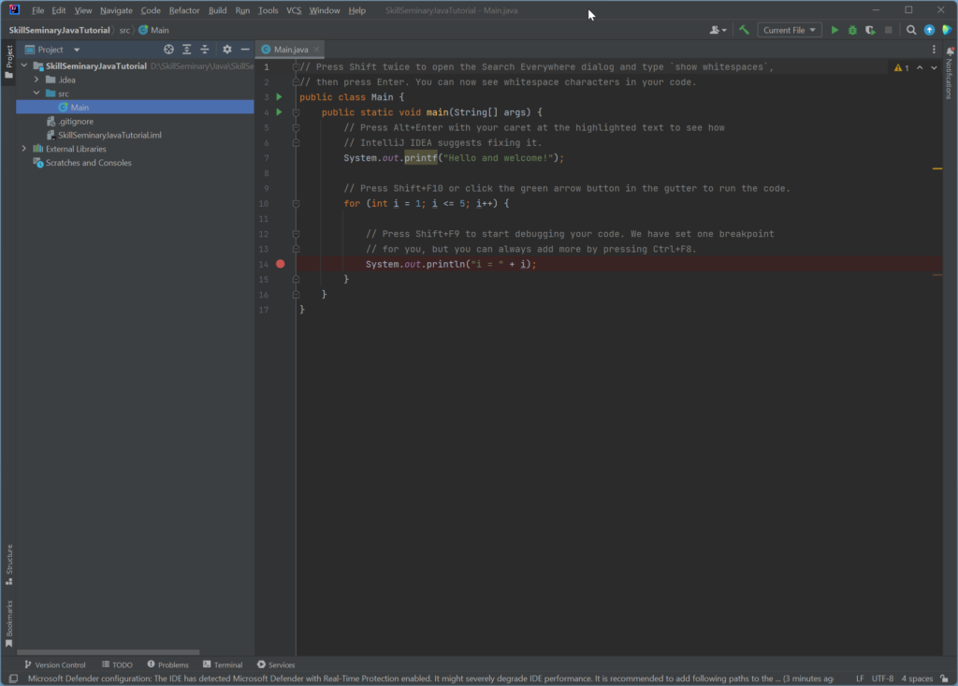Run with coverage from the top toolbar
The width and height of the screenshot is (958, 686).
click(x=870, y=30)
